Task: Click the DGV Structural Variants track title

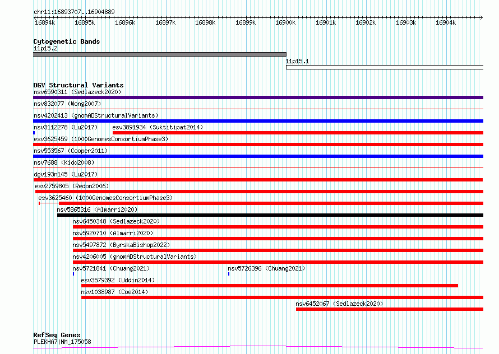Action: 78,85
